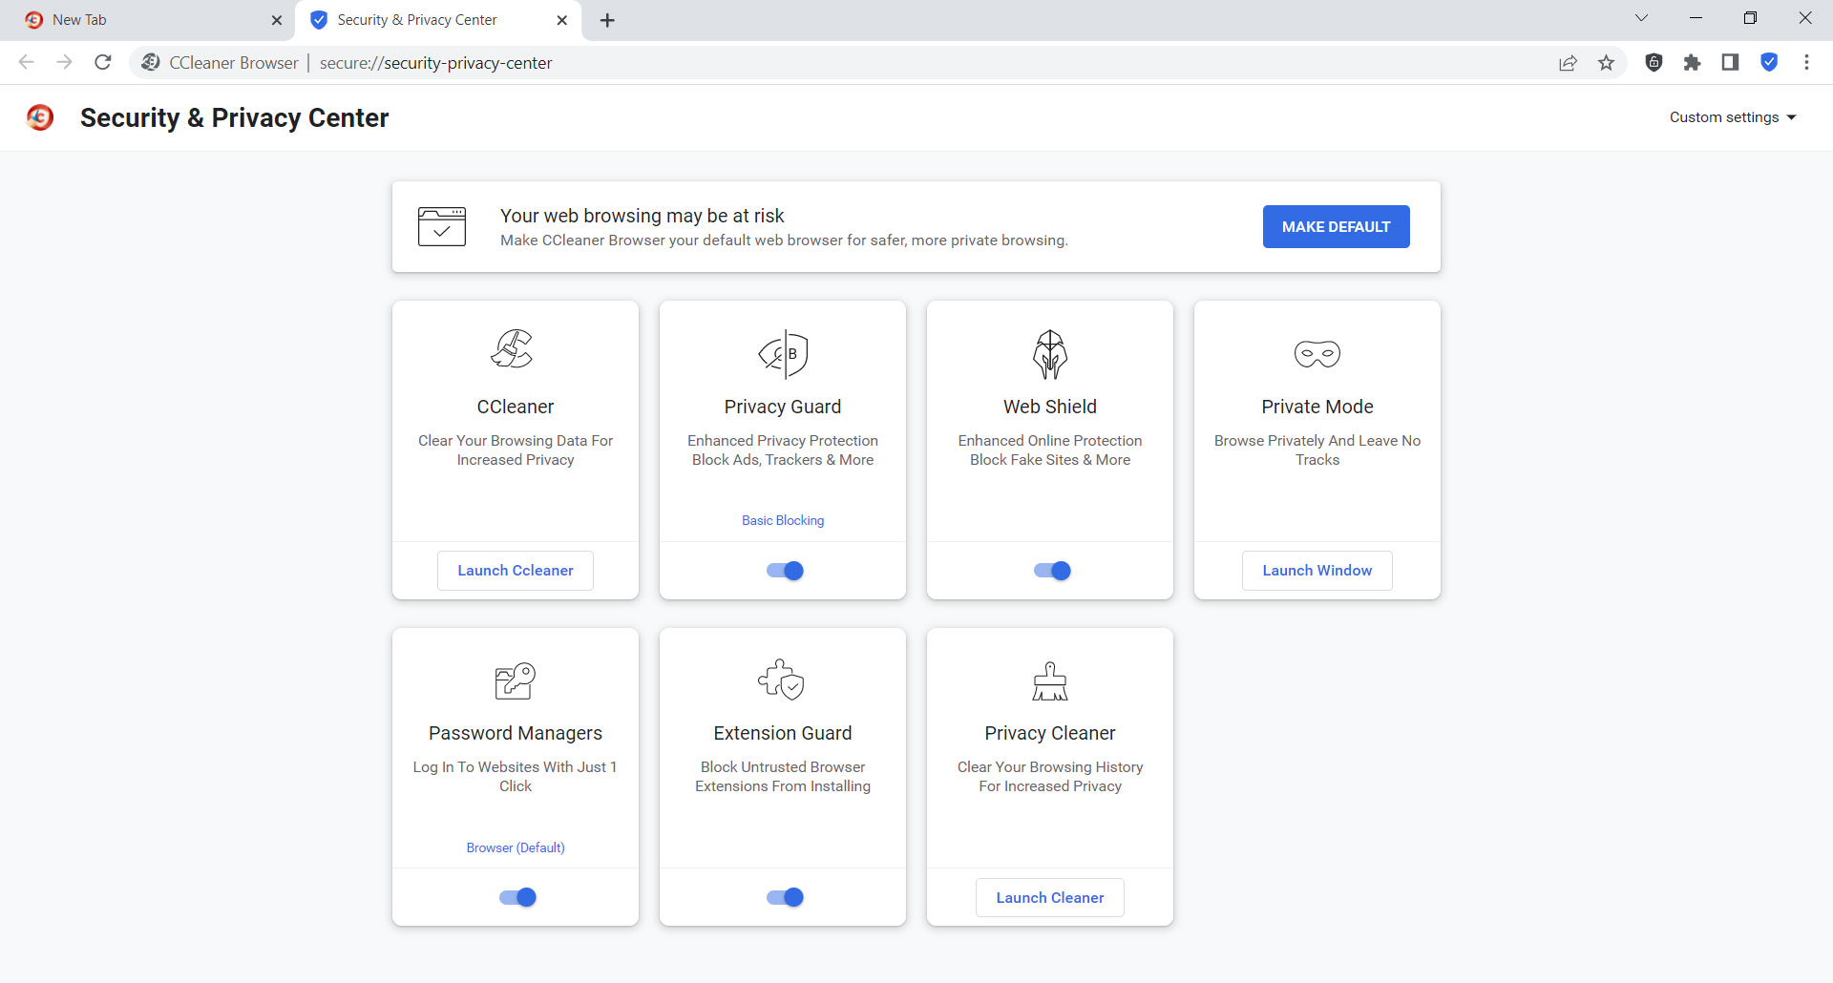Click the browser window icon in risk banner
The image size is (1833, 983).
point(442,227)
